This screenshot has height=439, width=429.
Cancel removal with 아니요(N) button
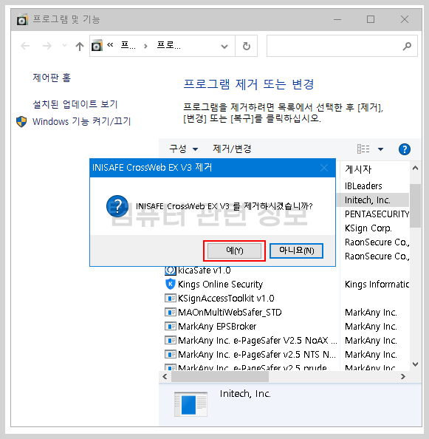(x=296, y=251)
